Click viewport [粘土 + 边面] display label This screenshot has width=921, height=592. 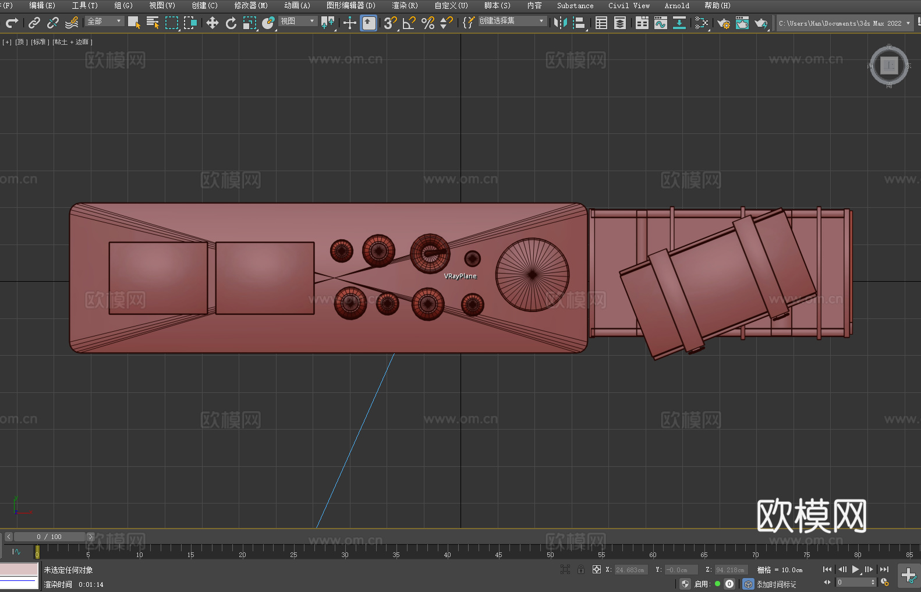click(72, 42)
